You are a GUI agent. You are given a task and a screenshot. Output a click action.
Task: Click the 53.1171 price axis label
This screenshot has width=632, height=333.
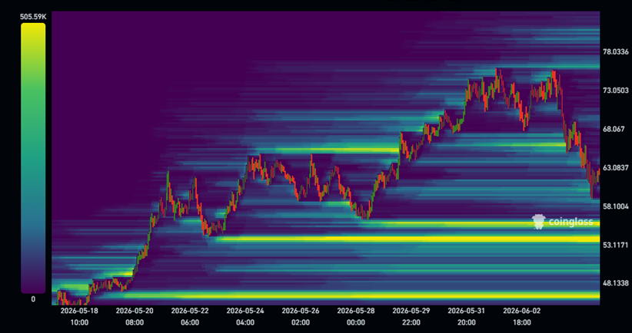coord(616,245)
